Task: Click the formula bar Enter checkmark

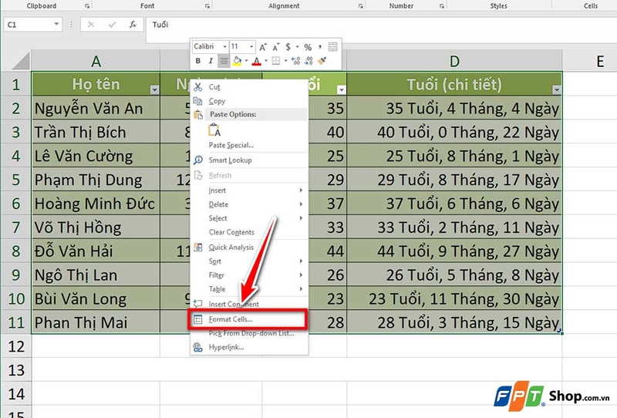Action: pos(112,25)
